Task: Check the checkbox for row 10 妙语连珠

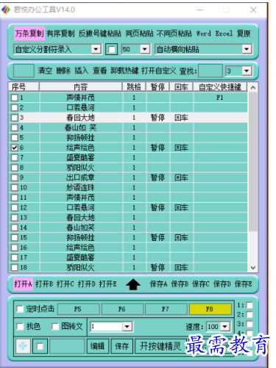Action: pos(15,187)
